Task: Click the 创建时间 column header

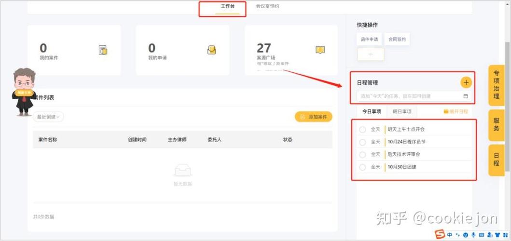Action: 137,140
